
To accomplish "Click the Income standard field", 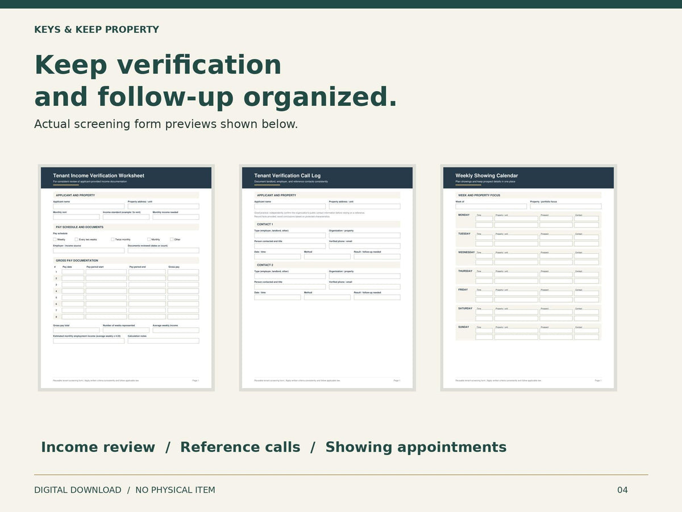I will pyautogui.click(x=126, y=217).
